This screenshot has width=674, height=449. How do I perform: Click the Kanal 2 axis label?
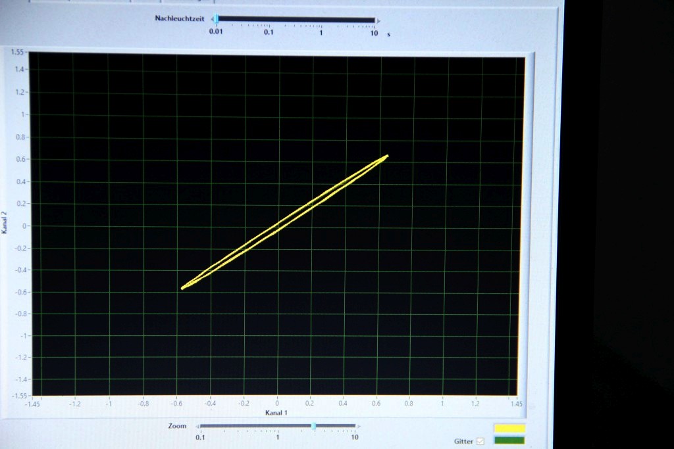[x=5, y=227]
